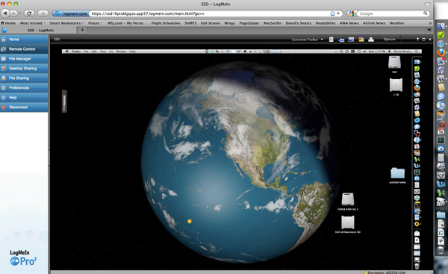This screenshot has height=274, width=448.
Task: Click the Disconnect button
Action: 24,108
